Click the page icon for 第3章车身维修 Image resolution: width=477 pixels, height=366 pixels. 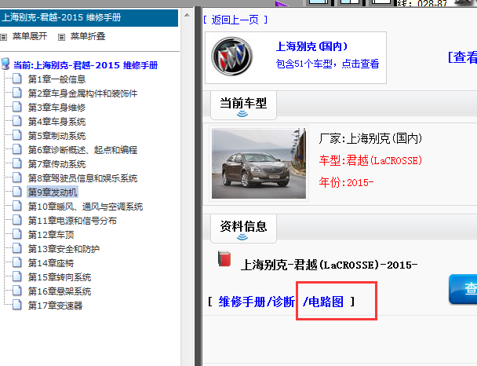click(17, 107)
